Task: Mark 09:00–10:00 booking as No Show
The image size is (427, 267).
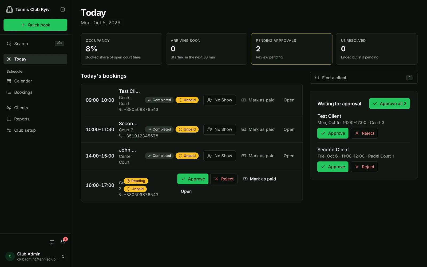Action: coord(220,100)
